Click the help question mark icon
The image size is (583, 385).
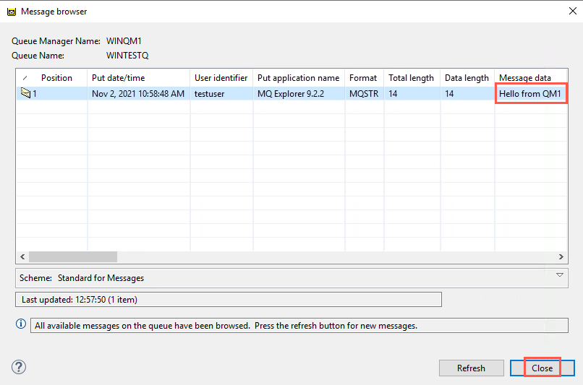[x=19, y=367]
